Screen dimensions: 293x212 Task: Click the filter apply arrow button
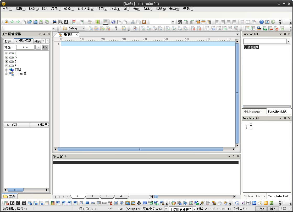[x=38, y=47]
